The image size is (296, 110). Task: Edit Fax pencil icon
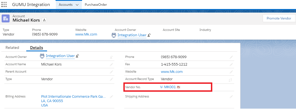pyautogui.click(x=231, y=64)
